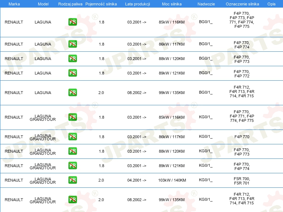Image resolution: width=283 pixels, height=212 pixels.
Task: Select the Moc silnika column header
Action: click(x=172, y=4)
